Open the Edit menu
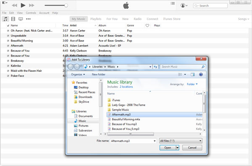This screenshot has height=166, width=252. 11,13
